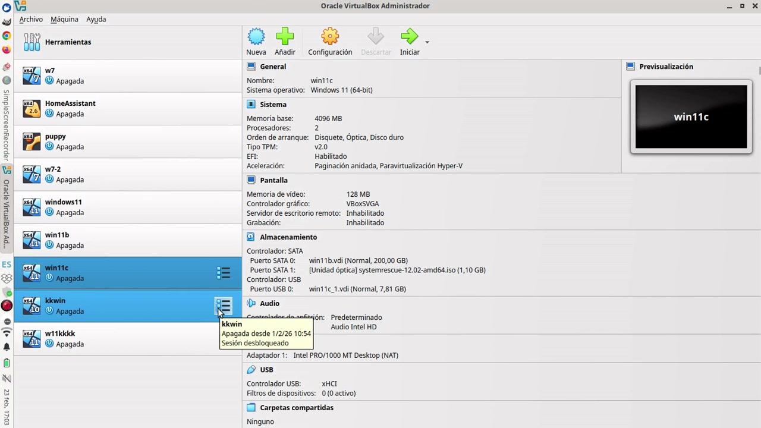Screen dimensions: 761x428
Task: Click the Sistema operativo: label
Action: [x=276, y=90]
